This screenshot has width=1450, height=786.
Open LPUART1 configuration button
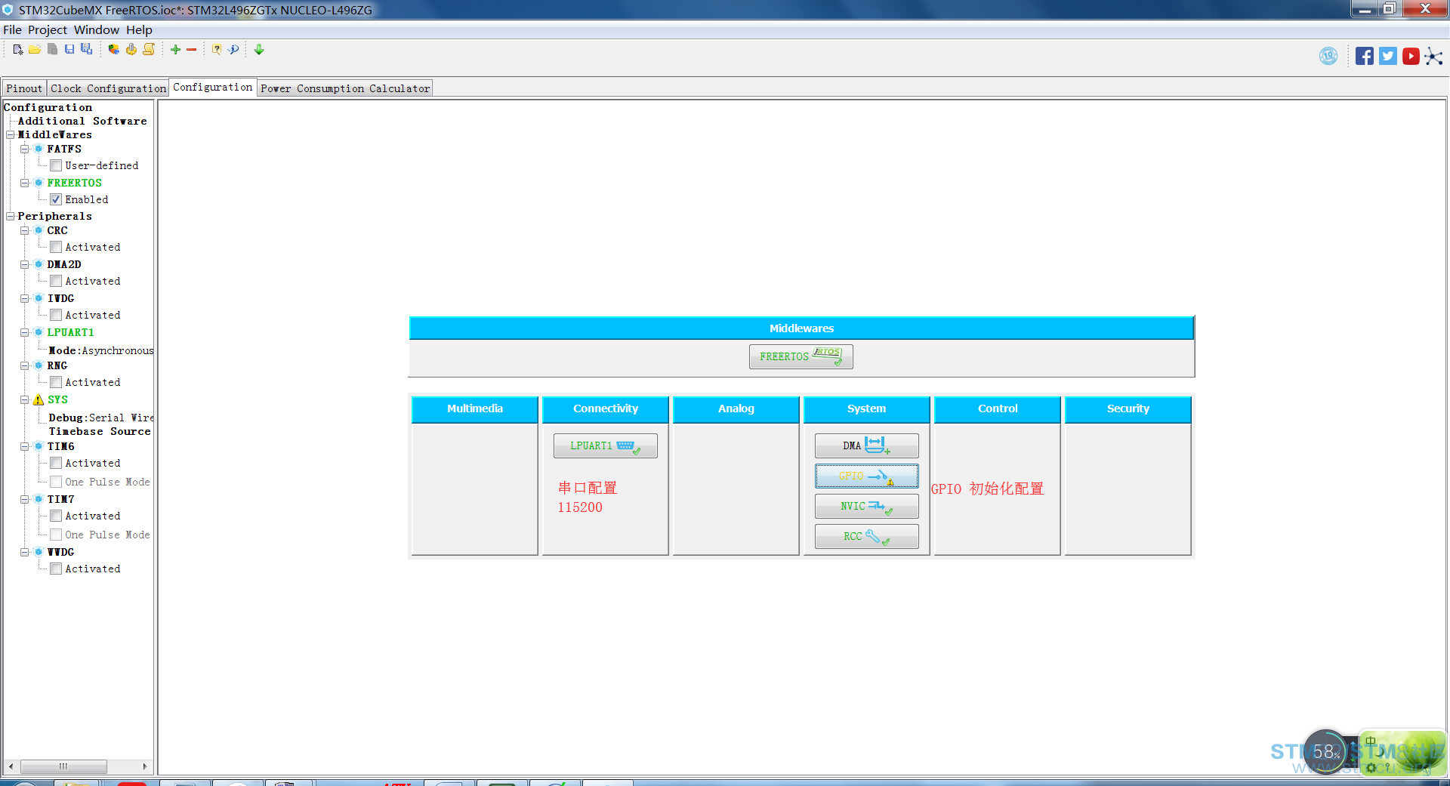click(x=606, y=445)
